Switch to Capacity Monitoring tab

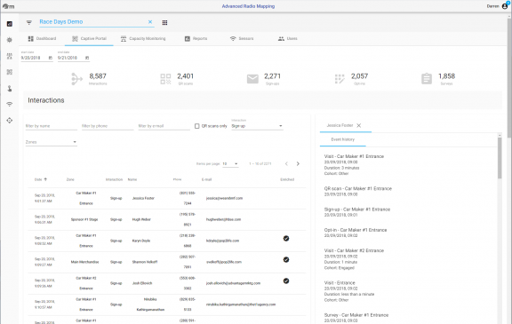pyautogui.click(x=143, y=38)
